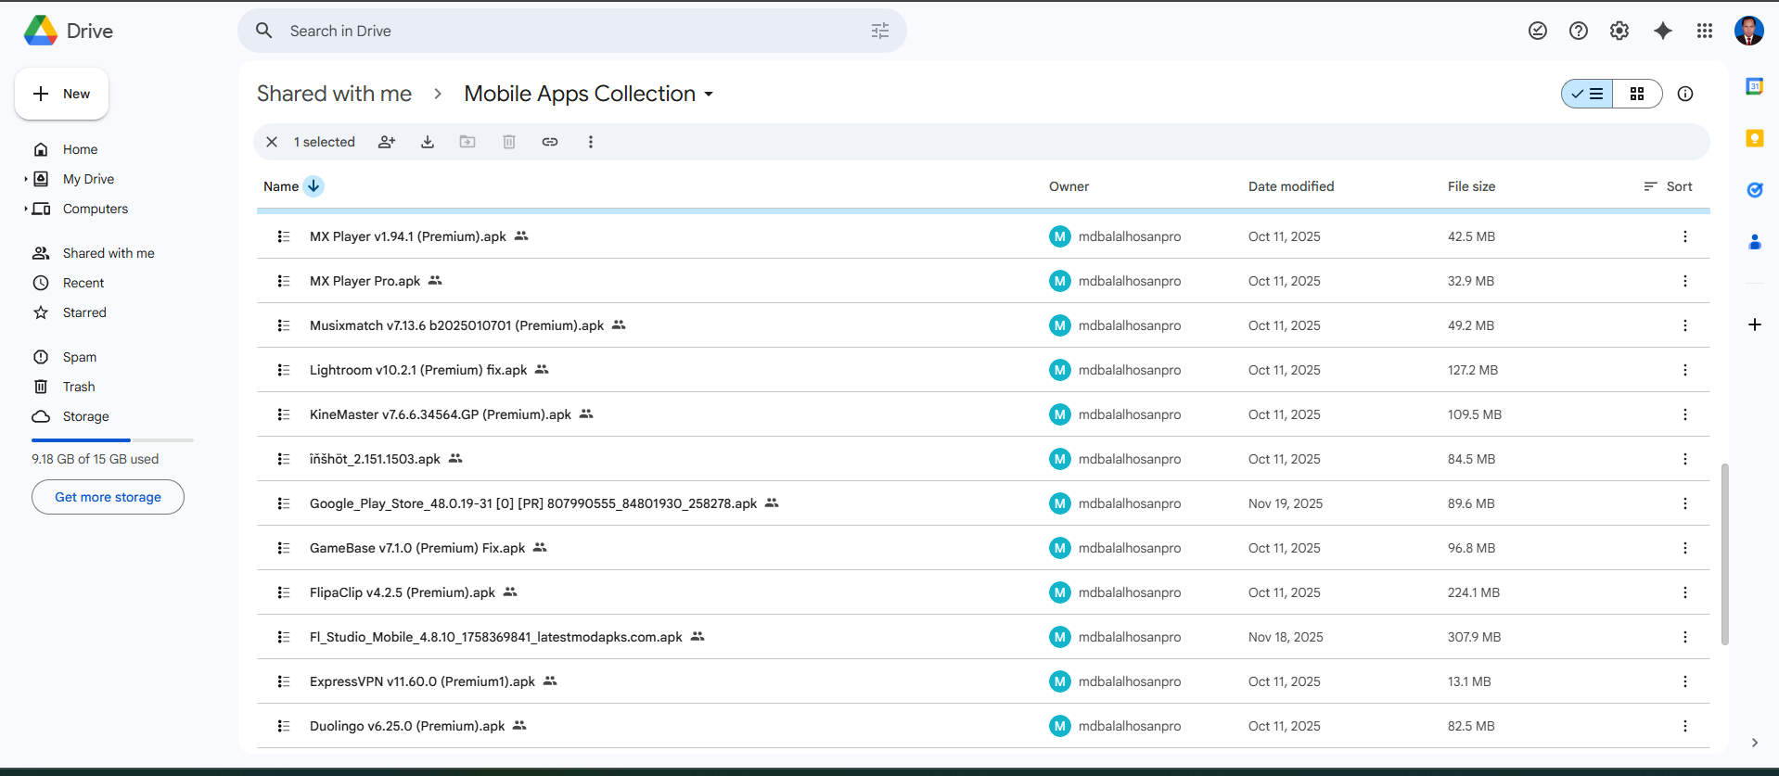Click the Get more storage button
Image resolution: width=1779 pixels, height=776 pixels.
click(108, 497)
